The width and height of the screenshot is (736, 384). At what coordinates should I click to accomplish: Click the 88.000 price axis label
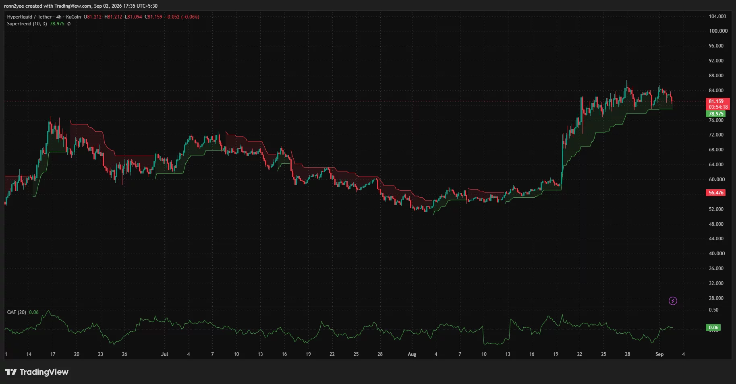716,76
